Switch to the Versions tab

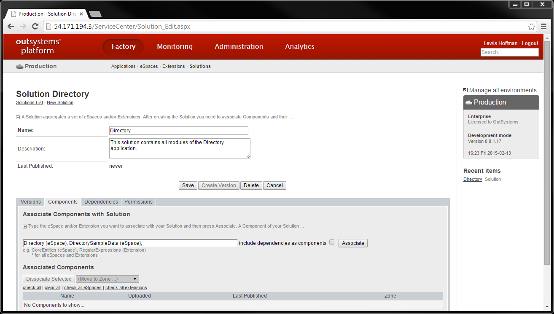pyautogui.click(x=31, y=202)
